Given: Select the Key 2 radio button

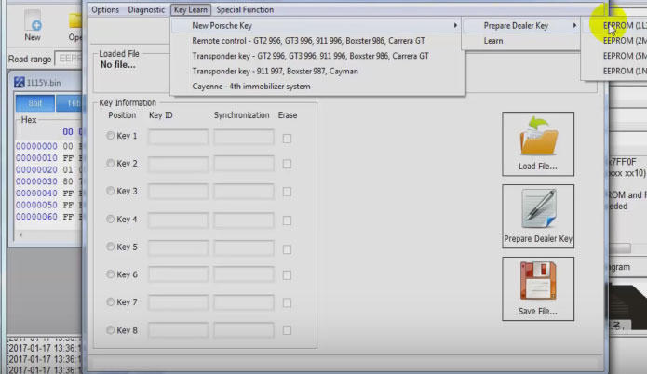Looking at the screenshot, I should (x=110, y=164).
